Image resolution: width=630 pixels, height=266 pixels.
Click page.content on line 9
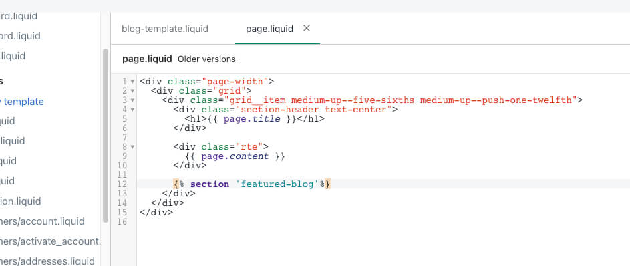[x=235, y=156]
